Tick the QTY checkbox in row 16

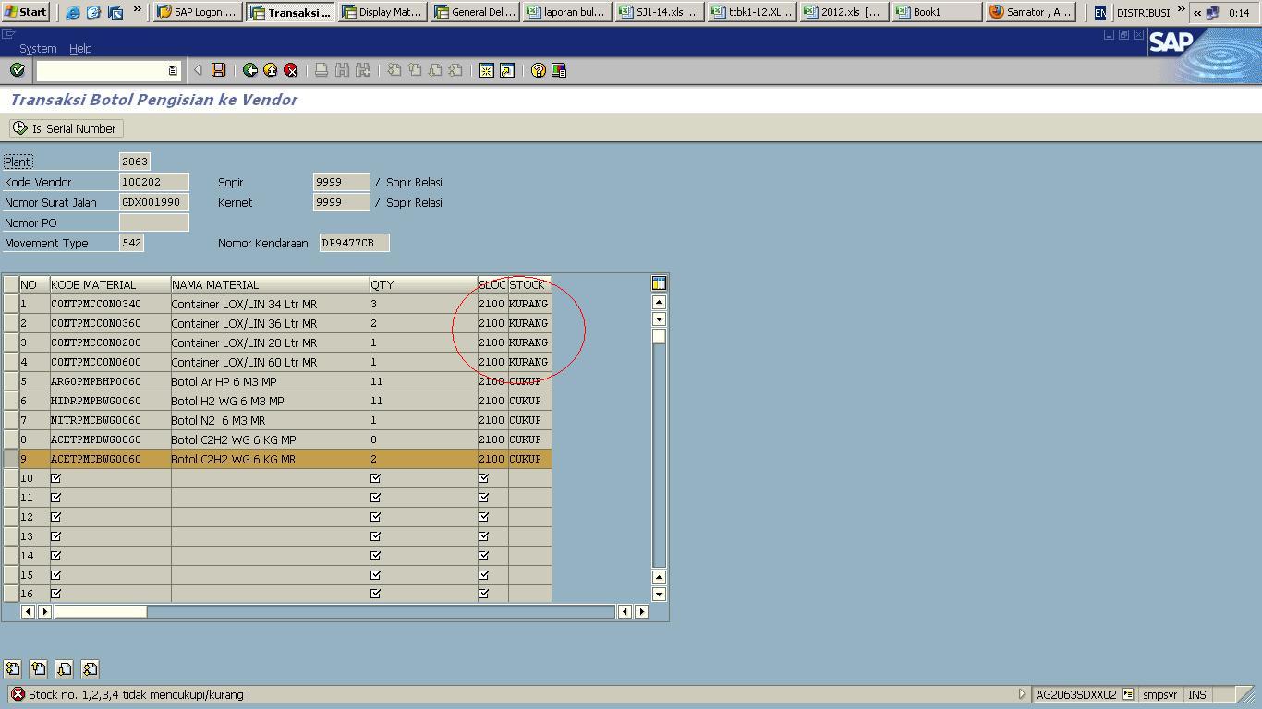tap(375, 594)
